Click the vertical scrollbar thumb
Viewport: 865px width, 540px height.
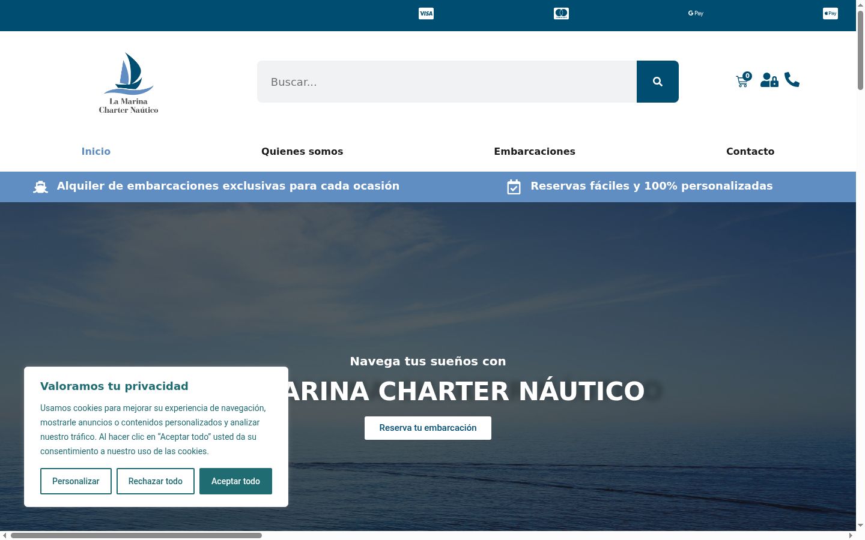(860, 50)
